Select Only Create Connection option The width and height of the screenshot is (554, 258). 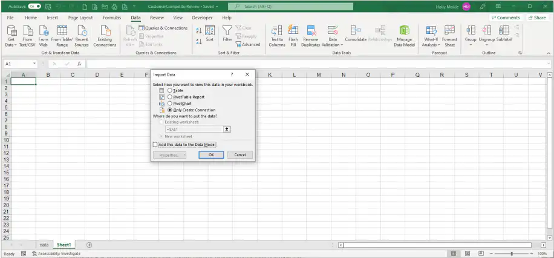click(x=170, y=110)
